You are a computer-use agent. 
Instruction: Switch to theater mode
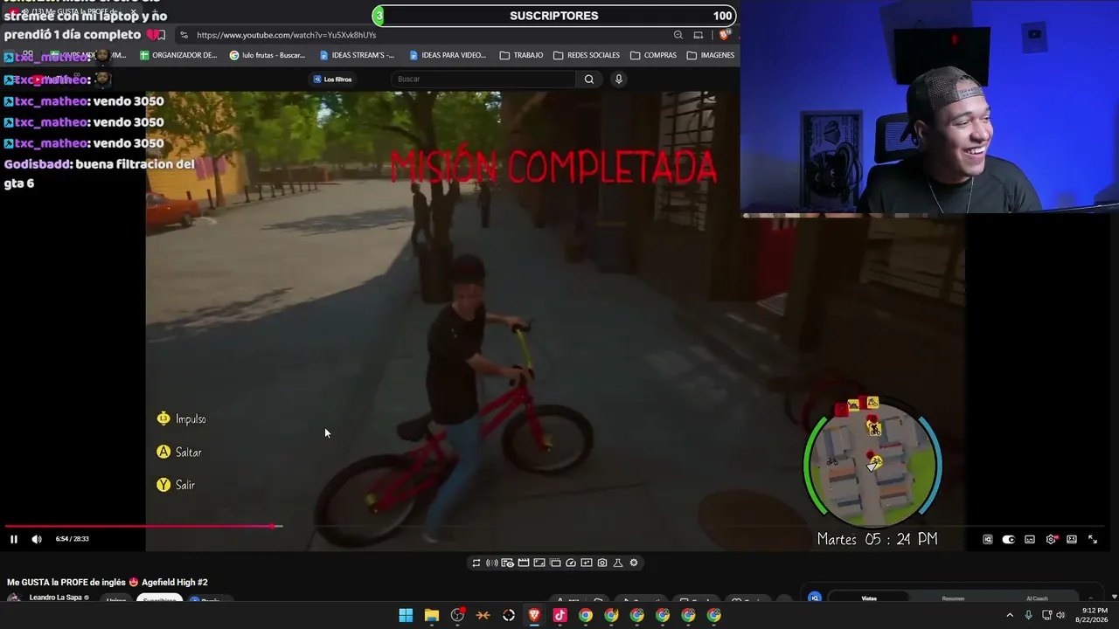pos(1072,540)
